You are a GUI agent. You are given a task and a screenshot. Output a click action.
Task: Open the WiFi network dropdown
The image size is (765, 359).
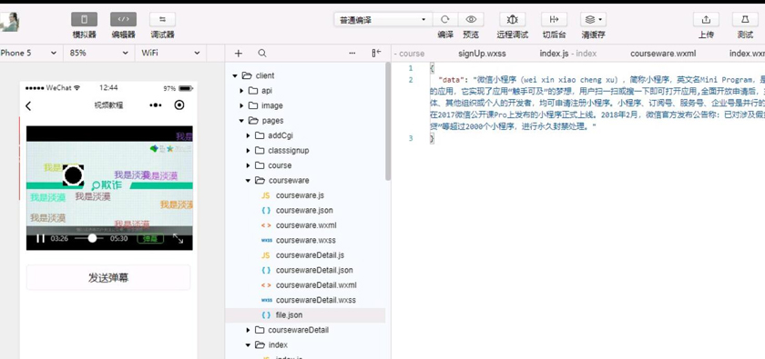pos(171,53)
